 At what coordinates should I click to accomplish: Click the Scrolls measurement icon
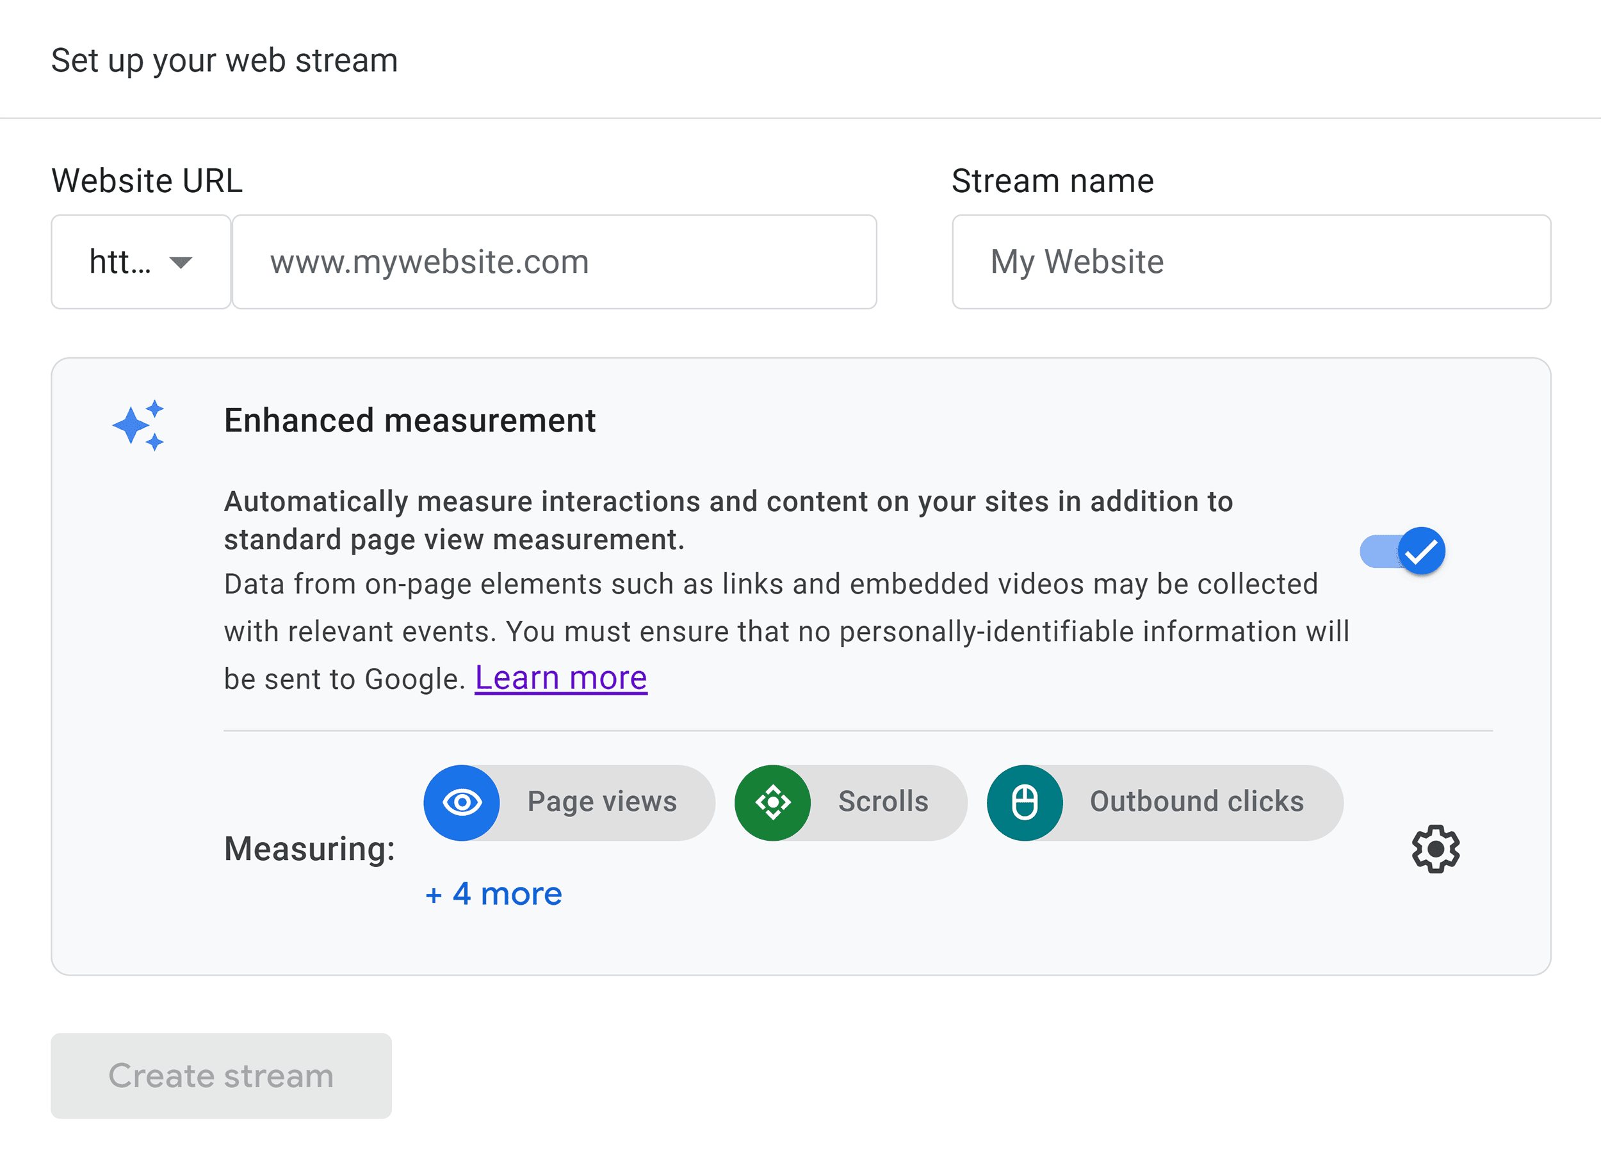773,802
